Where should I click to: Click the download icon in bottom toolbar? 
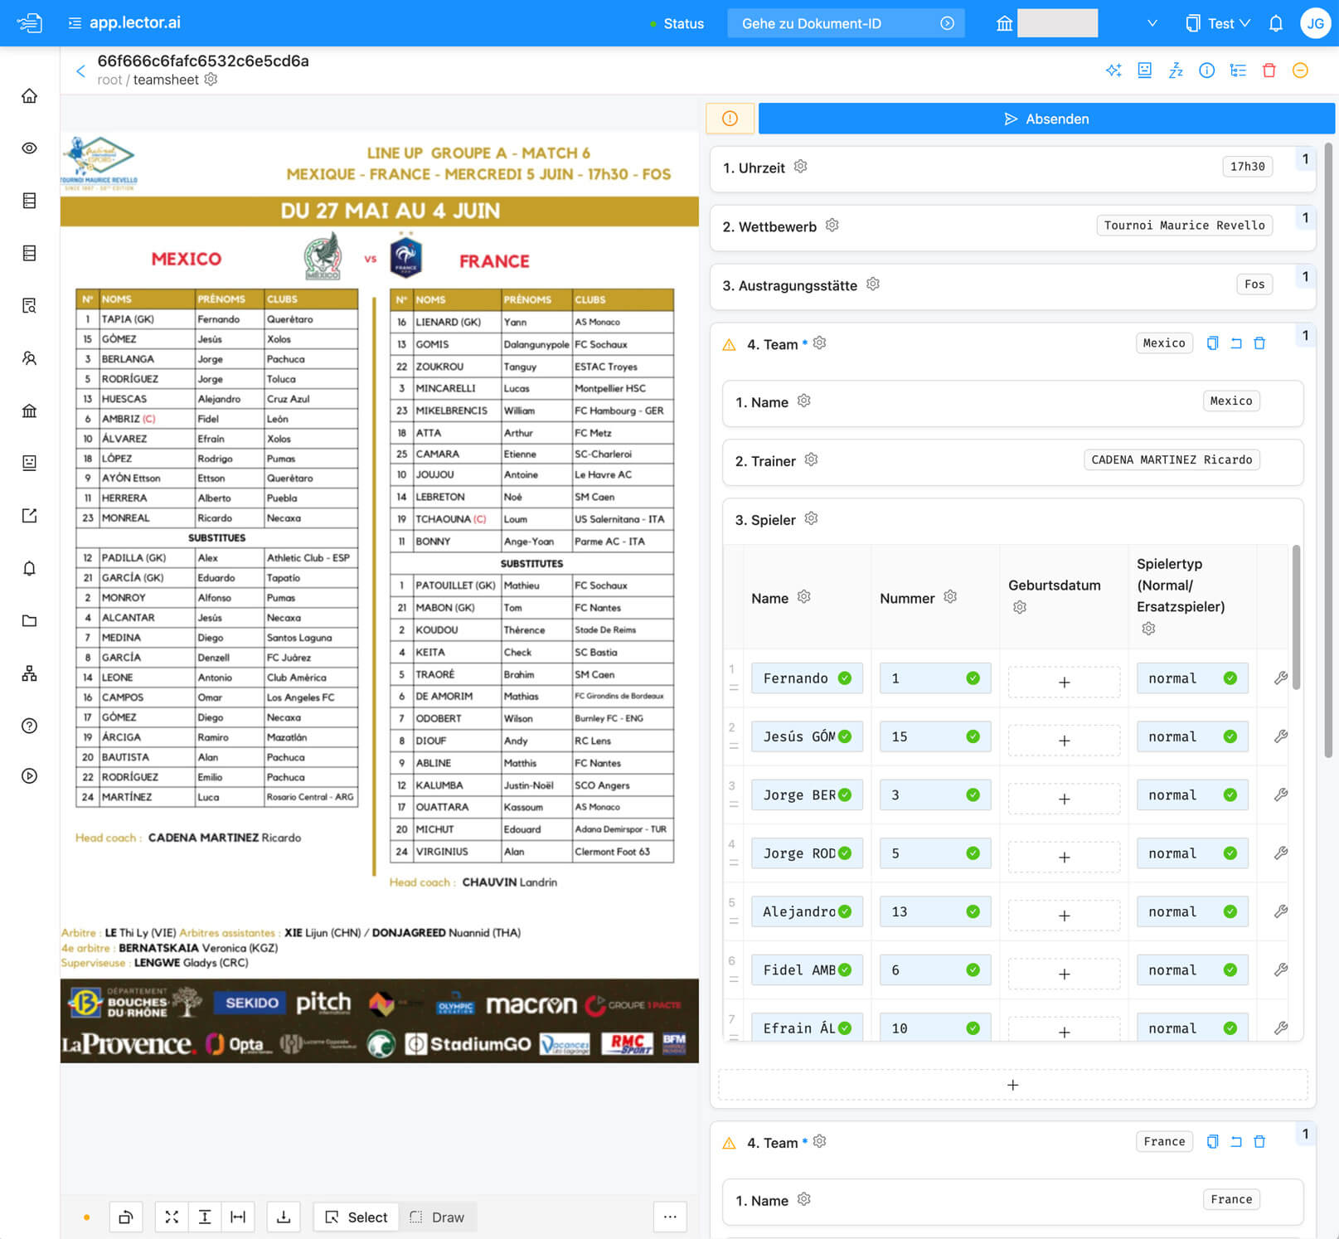tap(283, 1217)
